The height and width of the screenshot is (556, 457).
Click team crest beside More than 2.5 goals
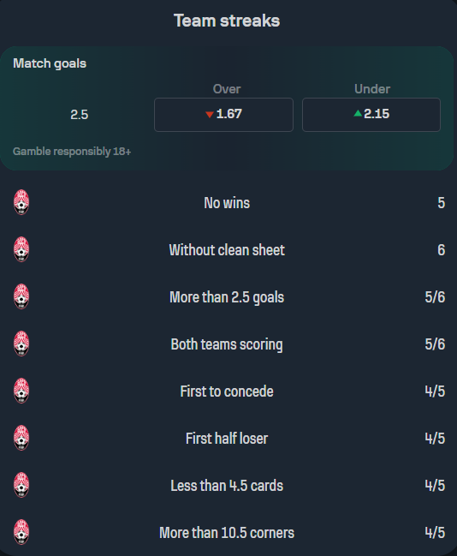tap(21, 296)
